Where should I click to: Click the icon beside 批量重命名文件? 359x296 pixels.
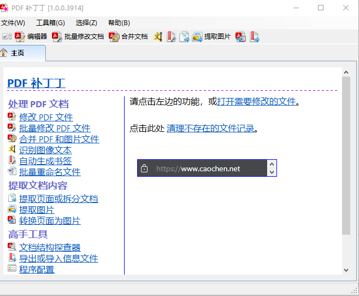click(x=12, y=171)
